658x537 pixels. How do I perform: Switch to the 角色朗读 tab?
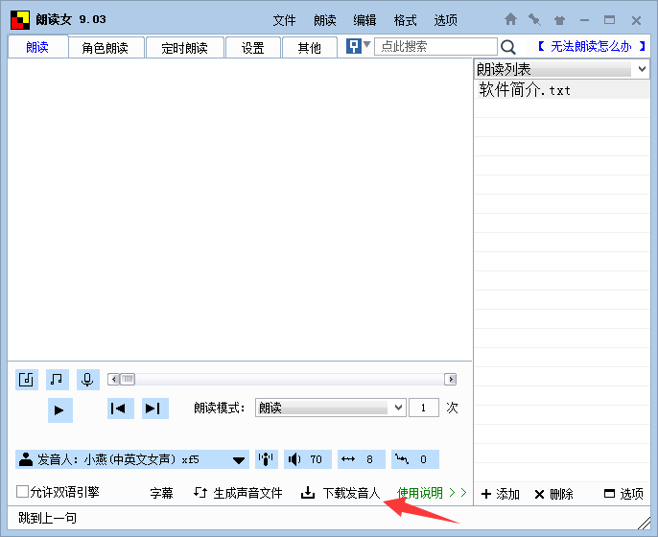coord(105,48)
